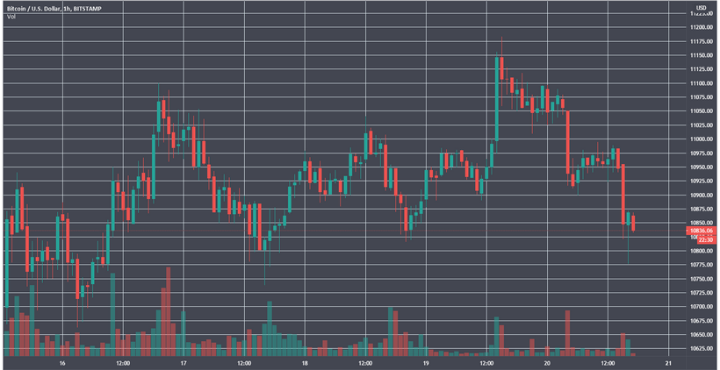Click the date label 18 on time axis
Screen dimensions: 720x370
(305, 362)
